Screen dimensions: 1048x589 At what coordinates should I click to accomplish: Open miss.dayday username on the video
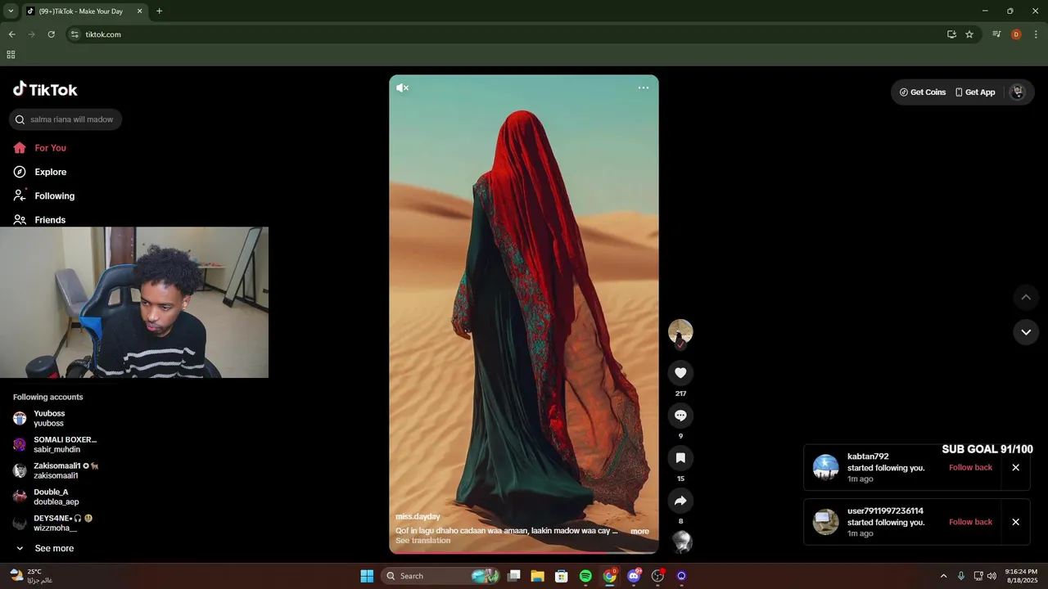[418, 516]
